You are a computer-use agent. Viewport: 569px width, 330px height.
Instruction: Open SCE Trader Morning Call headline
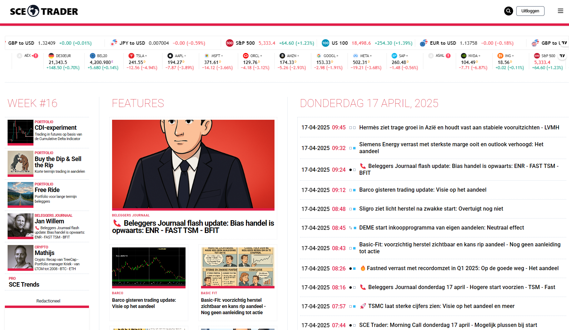pos(448,325)
